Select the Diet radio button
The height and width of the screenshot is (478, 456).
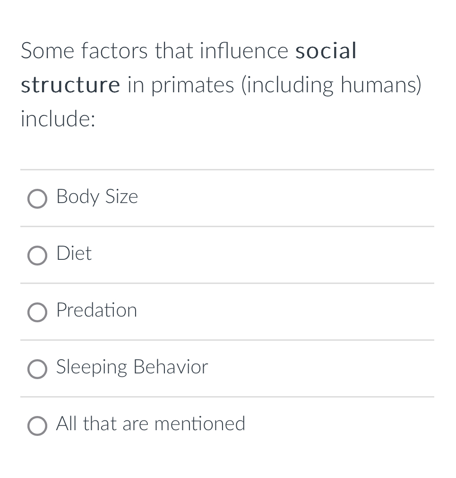[37, 256]
